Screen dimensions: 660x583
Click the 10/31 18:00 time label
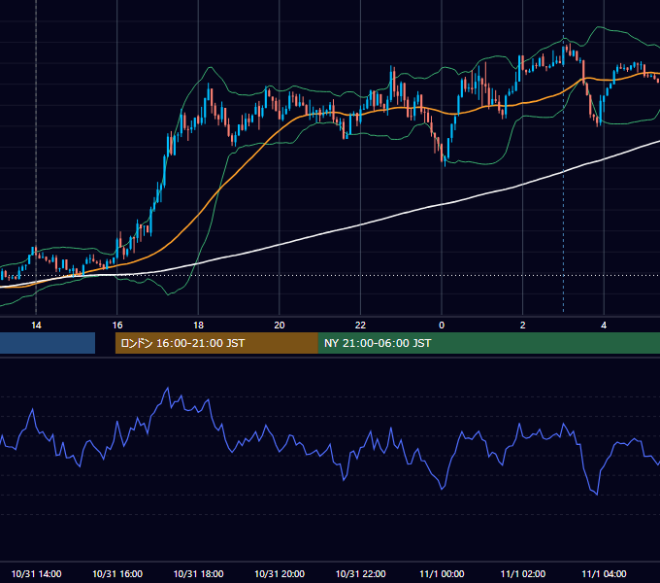click(198, 573)
